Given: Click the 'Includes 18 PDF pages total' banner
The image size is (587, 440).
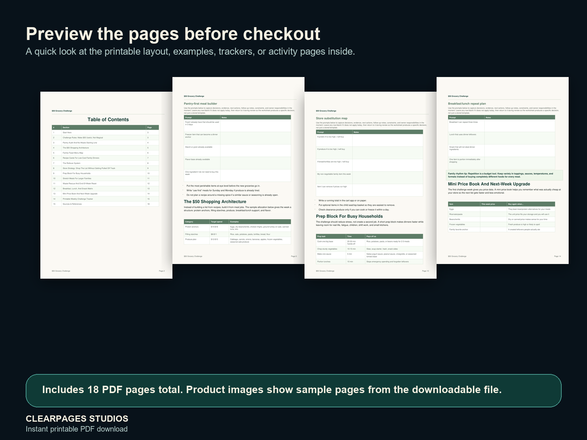Looking at the screenshot, I should tap(293, 390).
